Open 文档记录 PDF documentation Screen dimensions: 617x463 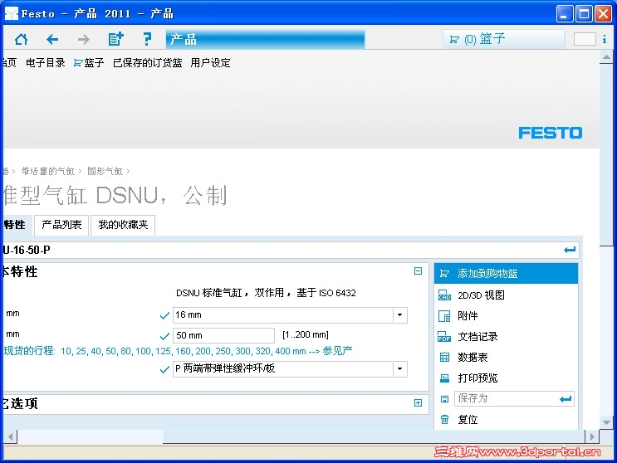(477, 337)
